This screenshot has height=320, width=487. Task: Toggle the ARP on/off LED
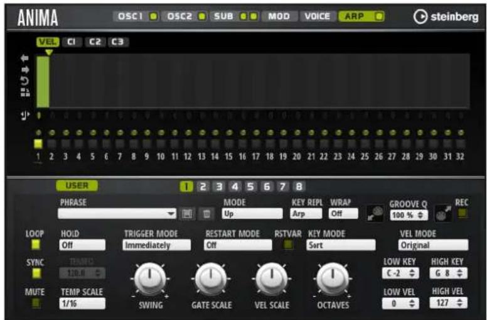(x=378, y=16)
